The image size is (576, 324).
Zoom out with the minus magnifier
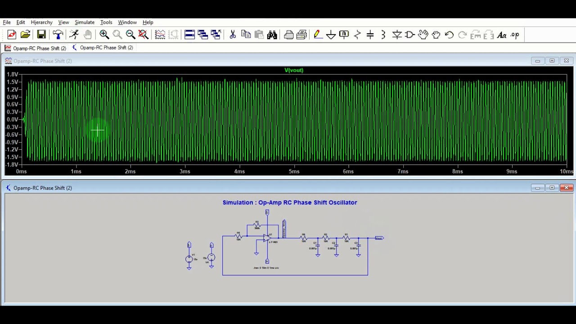[x=130, y=35]
